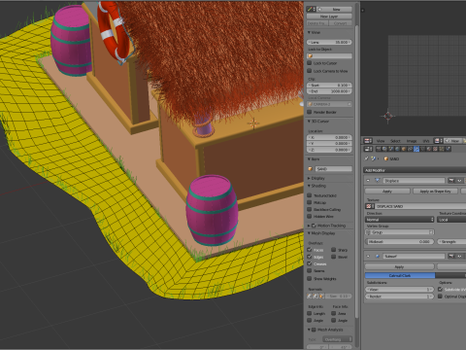Click the Lens value slider
Screen dimensions: 466x350
329,42
